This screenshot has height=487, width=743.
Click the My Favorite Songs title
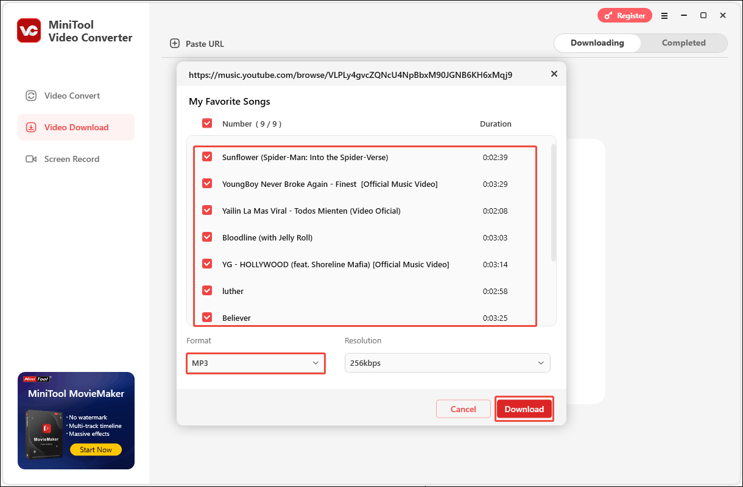click(x=230, y=102)
